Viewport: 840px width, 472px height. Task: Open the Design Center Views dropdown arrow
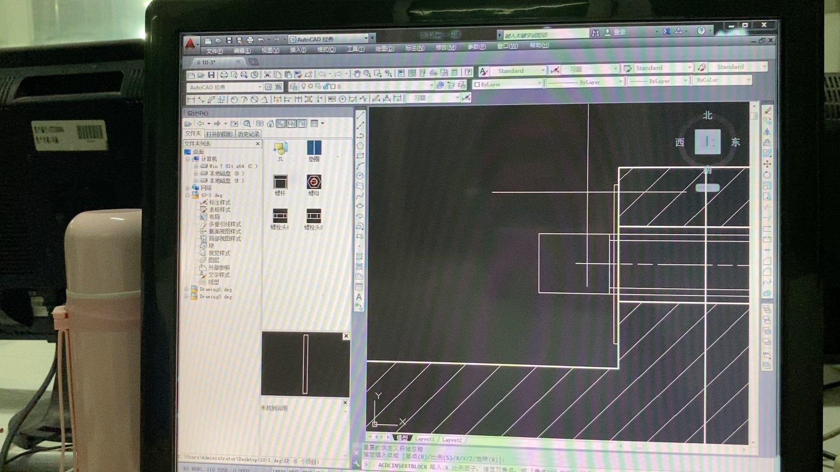point(323,124)
